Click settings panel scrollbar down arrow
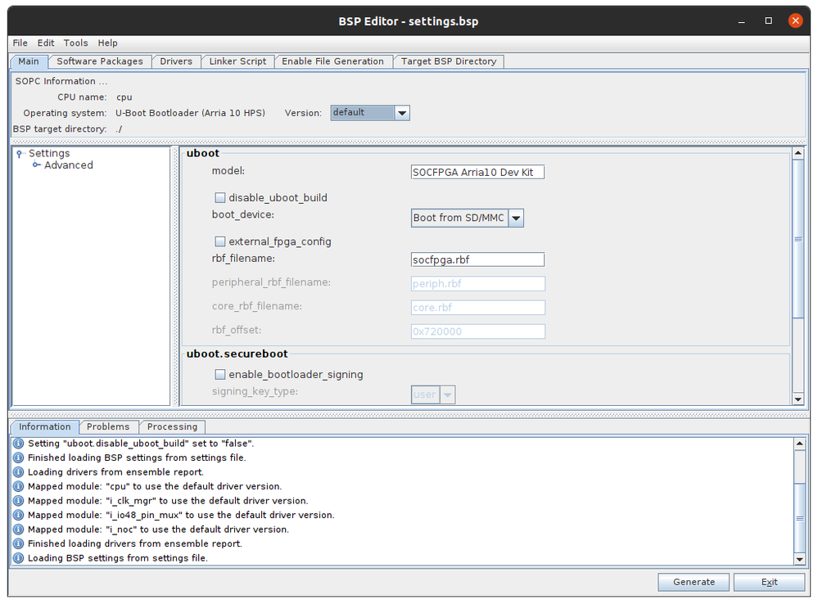 pyautogui.click(x=798, y=399)
